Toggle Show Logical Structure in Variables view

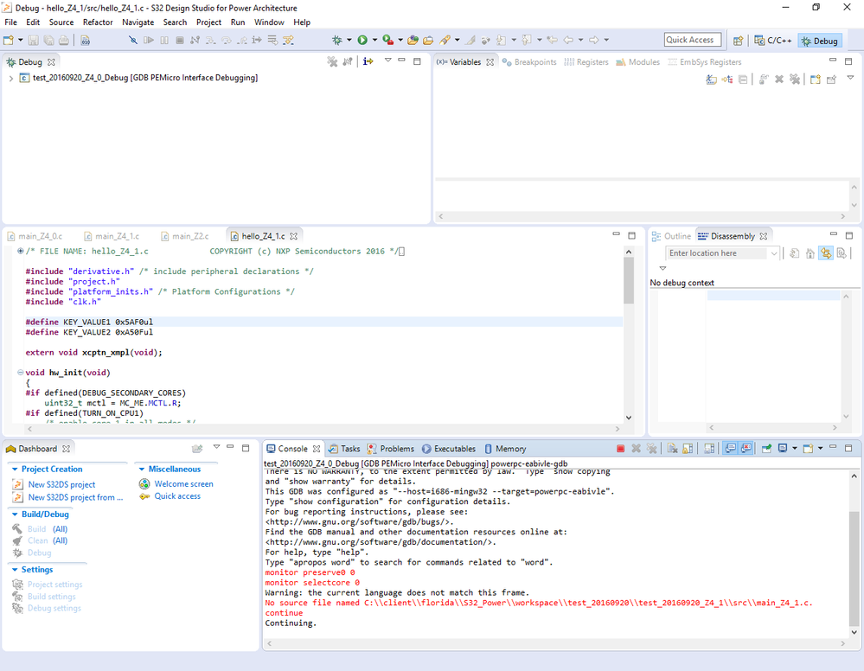[x=727, y=80]
